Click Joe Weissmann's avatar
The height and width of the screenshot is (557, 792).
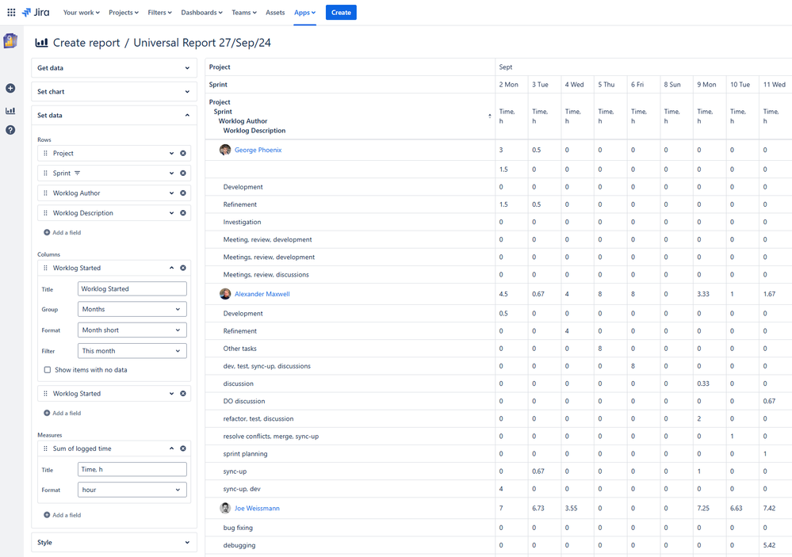[x=225, y=509]
